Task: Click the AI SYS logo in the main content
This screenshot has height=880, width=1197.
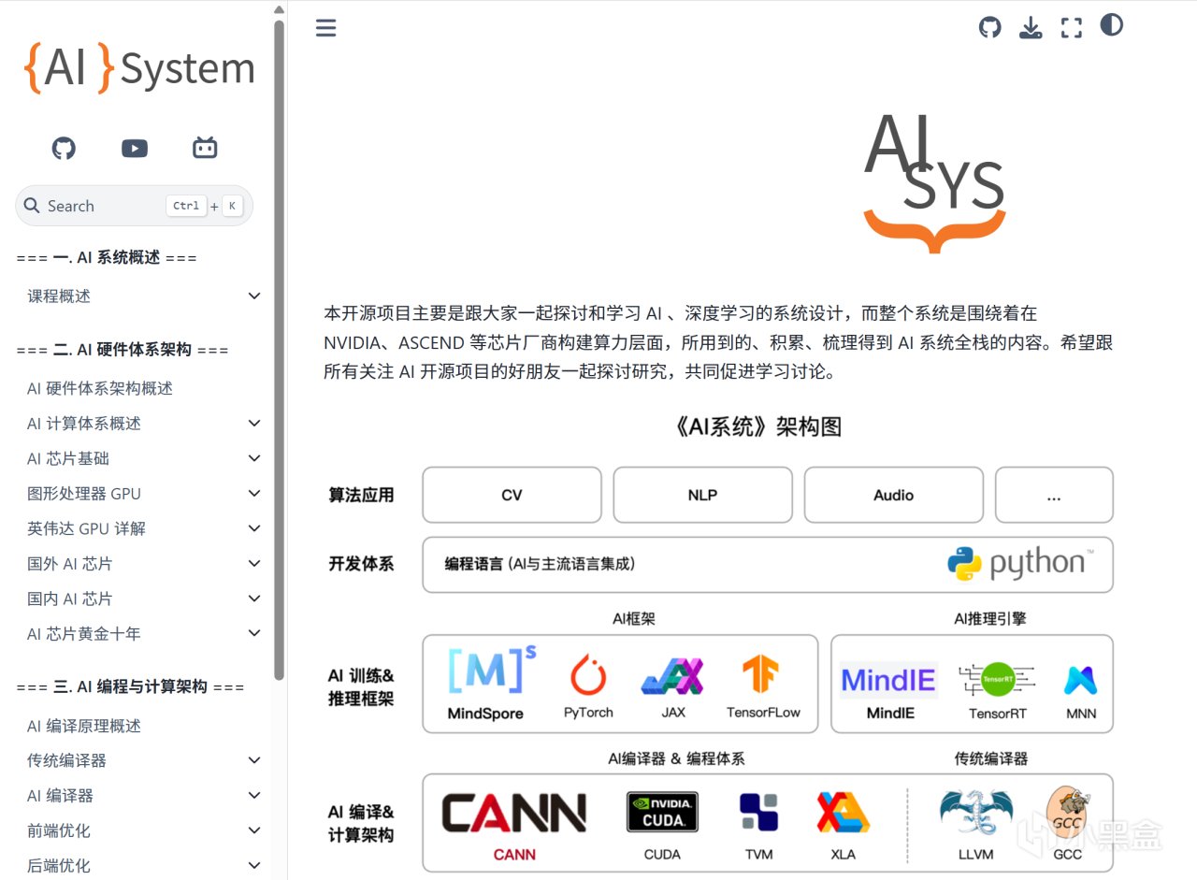Action: point(934,182)
